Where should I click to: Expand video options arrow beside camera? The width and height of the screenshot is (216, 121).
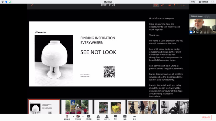[83, 116]
